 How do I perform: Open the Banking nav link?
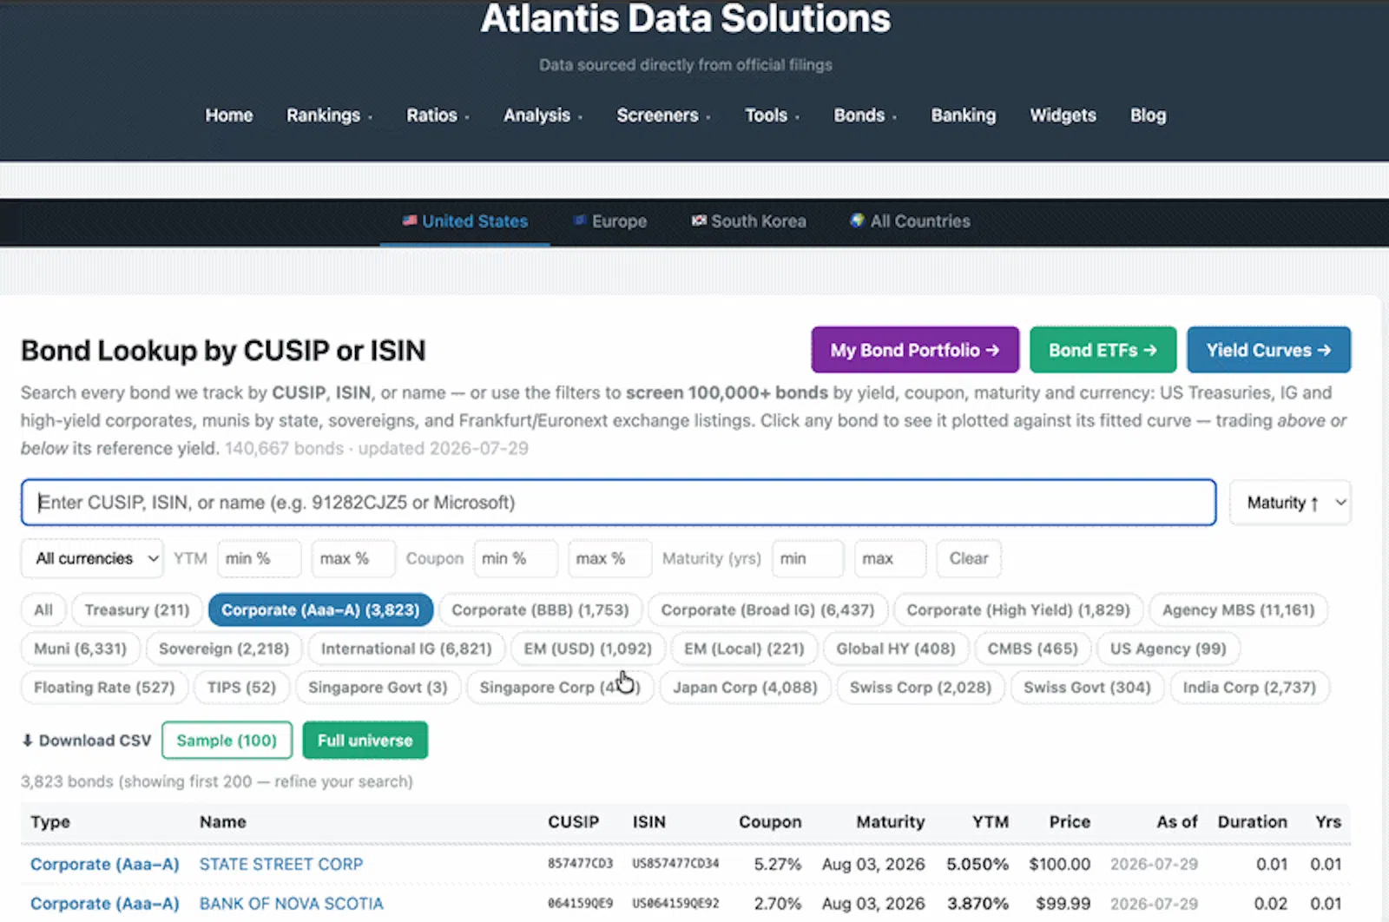964,115
